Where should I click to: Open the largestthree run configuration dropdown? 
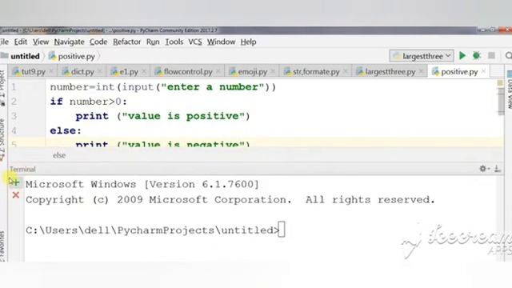pyautogui.click(x=422, y=56)
